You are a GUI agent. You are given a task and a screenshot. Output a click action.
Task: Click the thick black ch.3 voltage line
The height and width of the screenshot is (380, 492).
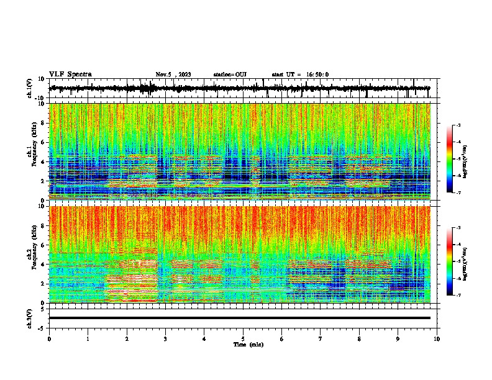pyautogui.click(x=240, y=318)
